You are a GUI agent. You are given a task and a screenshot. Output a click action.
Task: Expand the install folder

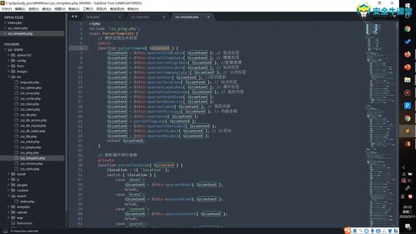pyautogui.click(x=8, y=174)
